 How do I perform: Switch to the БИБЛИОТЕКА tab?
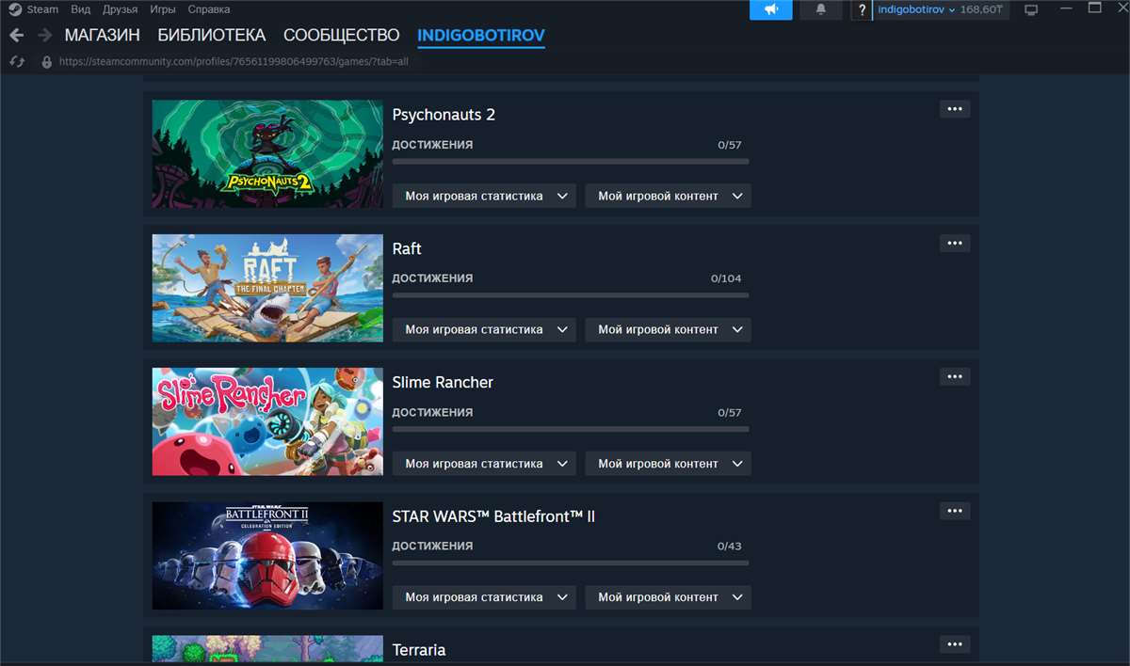(x=211, y=36)
